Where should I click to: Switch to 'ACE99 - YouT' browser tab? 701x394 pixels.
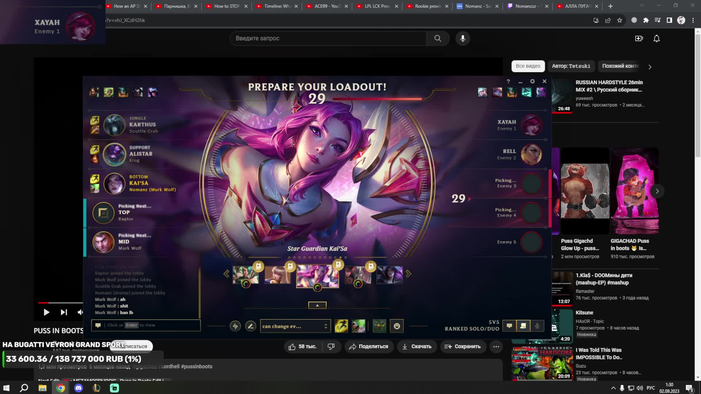pyautogui.click(x=327, y=6)
